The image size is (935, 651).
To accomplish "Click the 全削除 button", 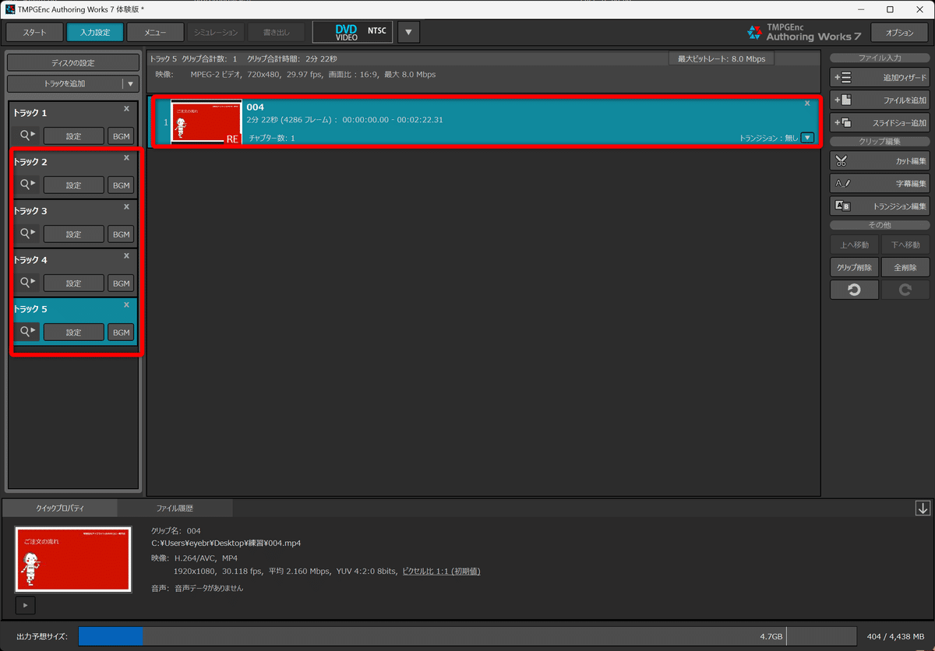I will click(905, 267).
